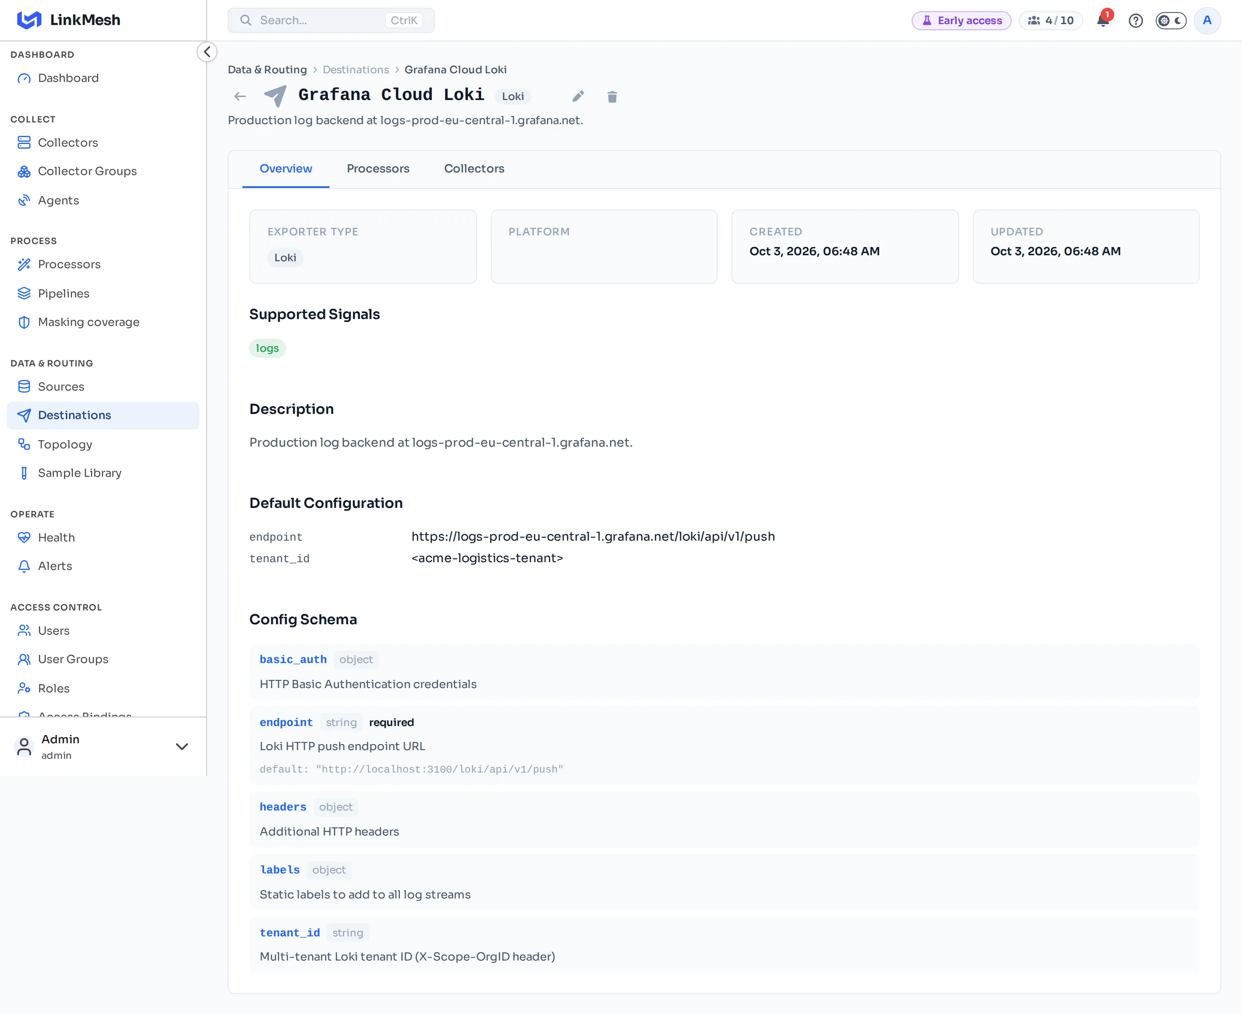1242x1014 pixels.
Task: Open Masking coverage in the sidebar
Action: [x=103, y=322]
